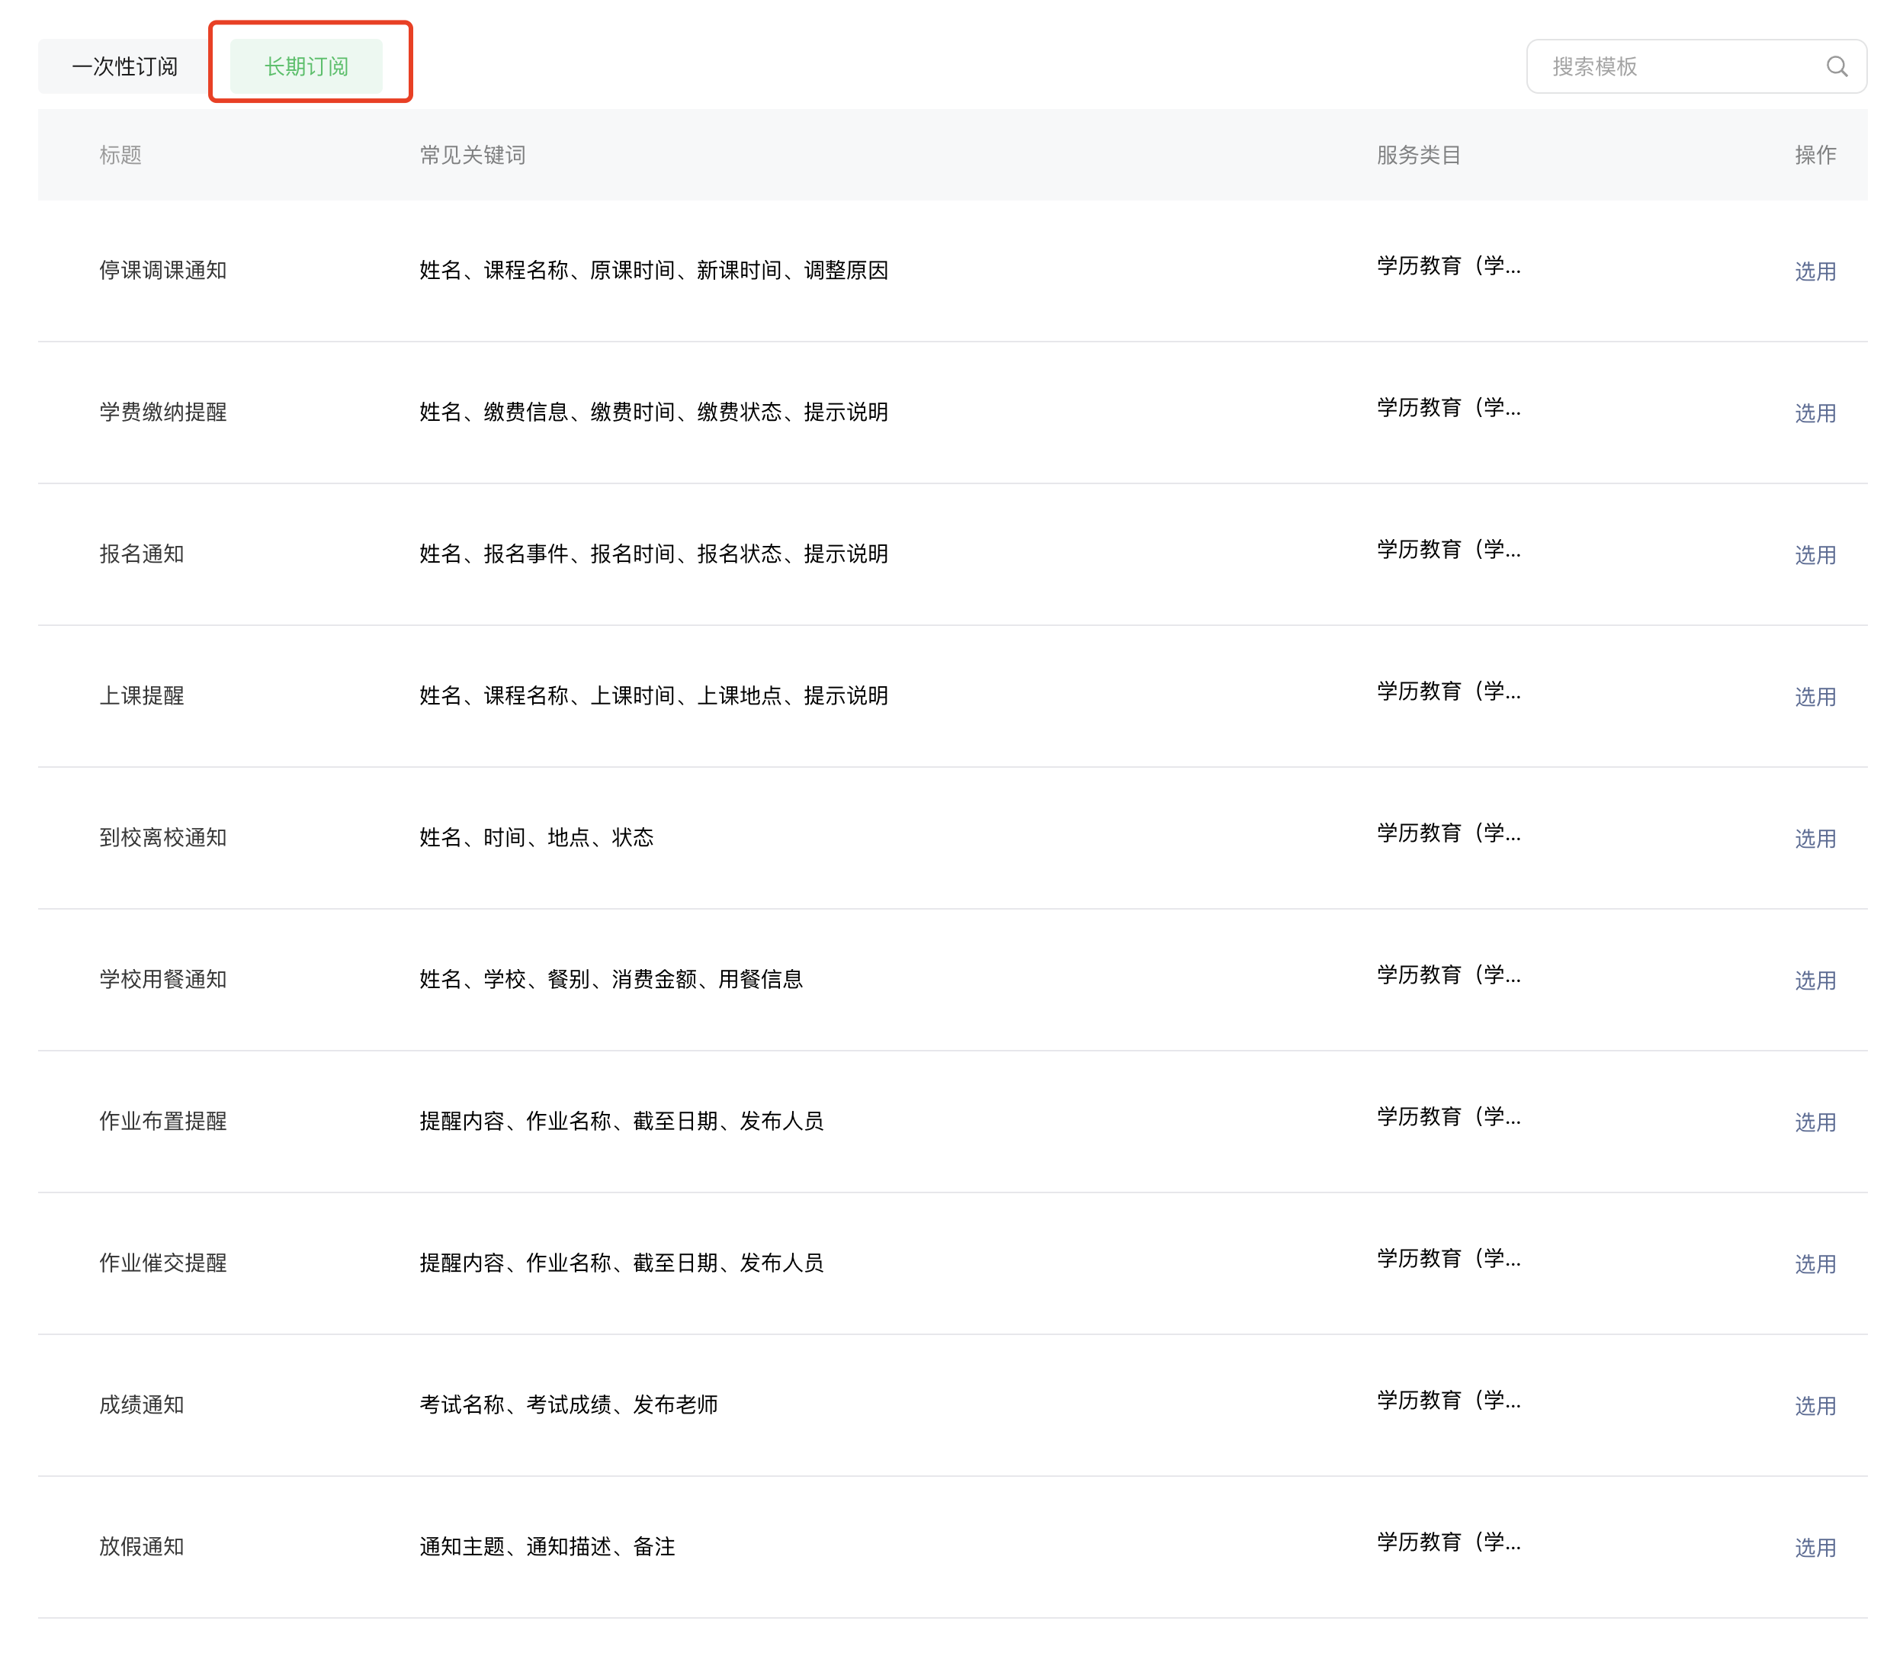Click keywords text of 放假通知 row
Image resolution: width=1903 pixels, height=1653 pixels.
tap(547, 1547)
